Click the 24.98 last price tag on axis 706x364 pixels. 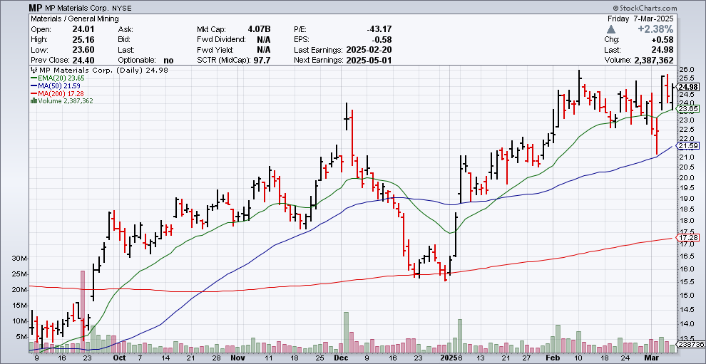[x=688, y=87]
